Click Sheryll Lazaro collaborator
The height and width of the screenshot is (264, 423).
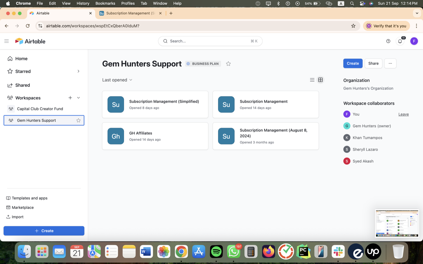pyautogui.click(x=365, y=149)
